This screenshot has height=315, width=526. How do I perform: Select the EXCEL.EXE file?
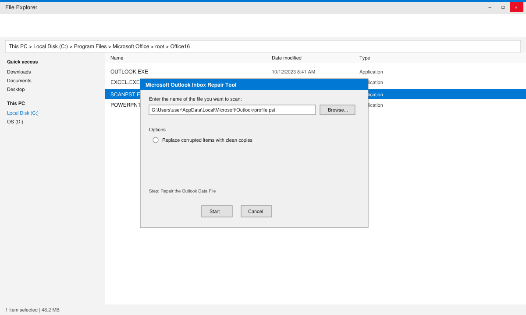(125, 82)
